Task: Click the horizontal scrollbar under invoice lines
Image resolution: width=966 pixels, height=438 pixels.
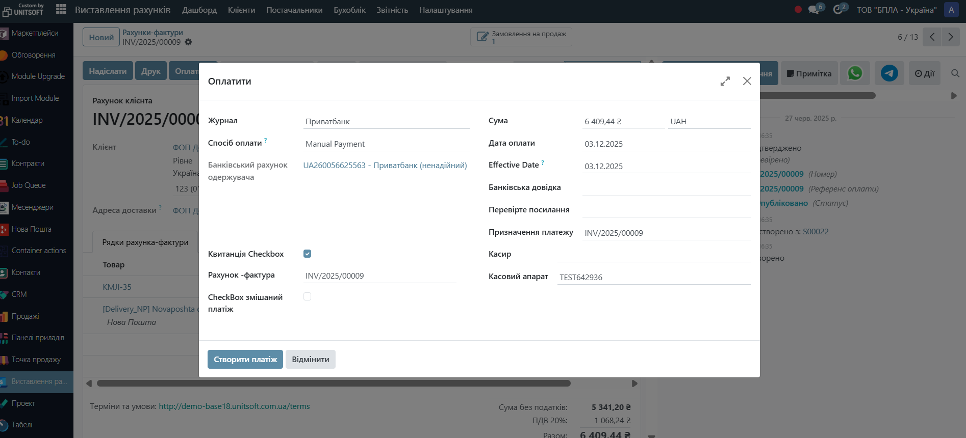Action: coord(334,384)
